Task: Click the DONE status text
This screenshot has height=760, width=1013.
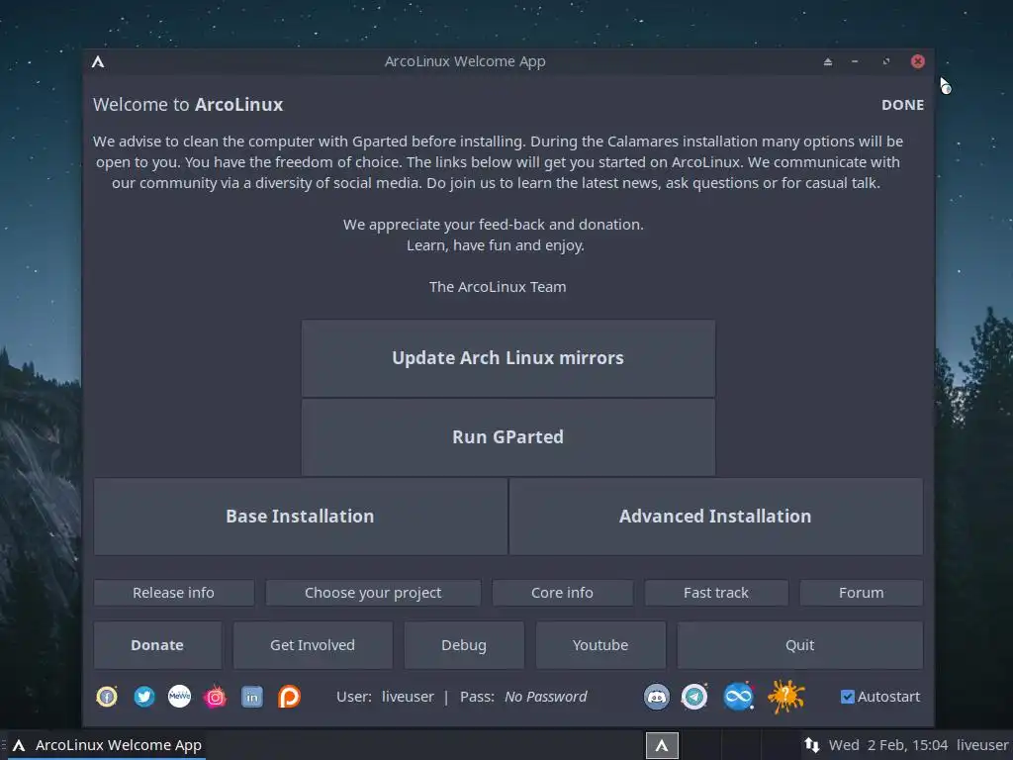Action: pyautogui.click(x=902, y=105)
